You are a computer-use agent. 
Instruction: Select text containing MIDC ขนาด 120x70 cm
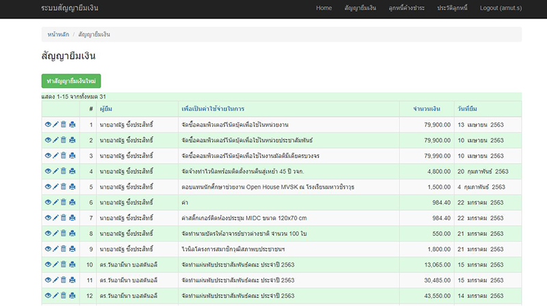pos(244,218)
